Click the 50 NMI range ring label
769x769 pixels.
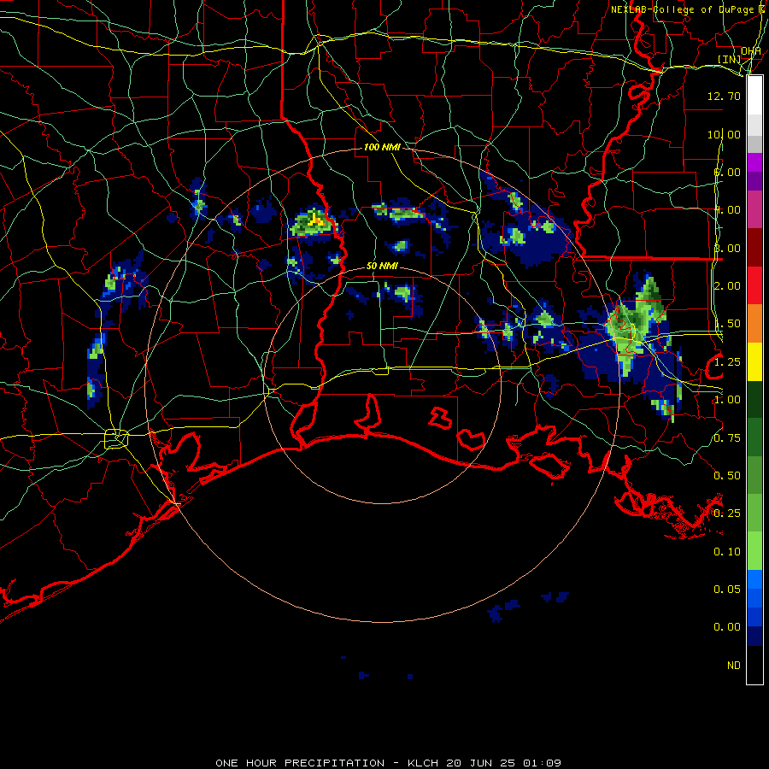click(x=382, y=267)
